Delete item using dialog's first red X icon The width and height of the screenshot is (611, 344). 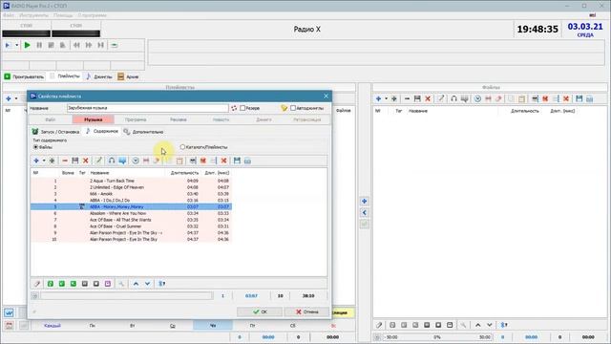(x=86, y=161)
